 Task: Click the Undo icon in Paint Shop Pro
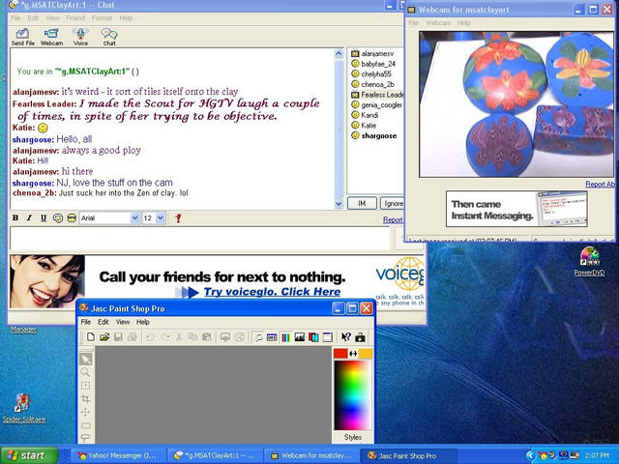click(151, 337)
